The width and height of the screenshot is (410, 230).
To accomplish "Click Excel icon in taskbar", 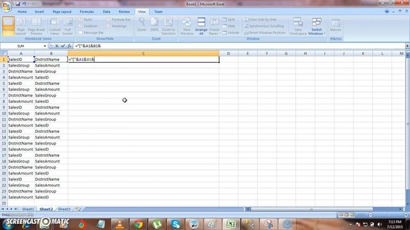I will pyautogui.click(x=231, y=224).
